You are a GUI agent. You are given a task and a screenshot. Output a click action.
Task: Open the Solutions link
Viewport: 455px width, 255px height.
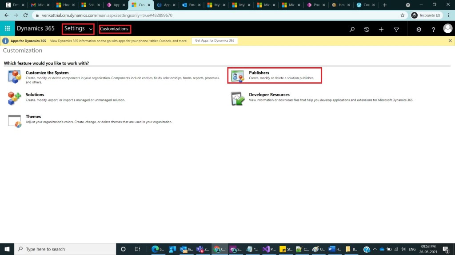click(35, 95)
